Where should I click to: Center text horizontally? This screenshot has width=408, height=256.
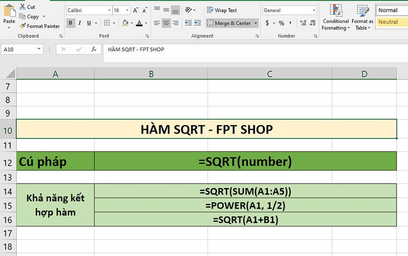(166, 23)
